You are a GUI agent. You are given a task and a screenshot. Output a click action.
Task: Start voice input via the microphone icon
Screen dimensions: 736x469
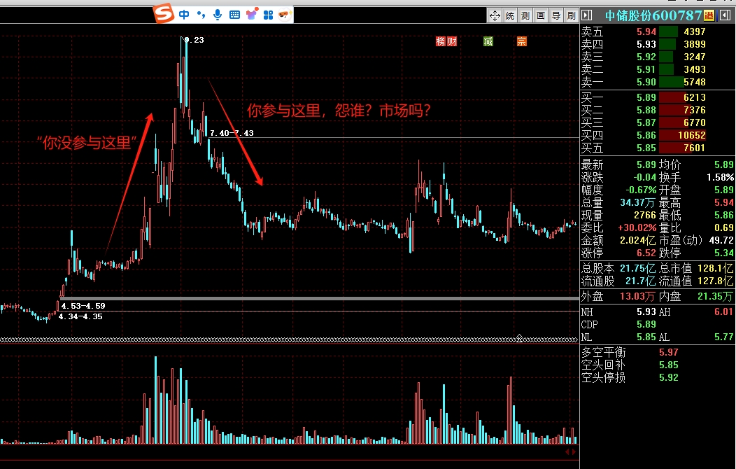point(218,15)
